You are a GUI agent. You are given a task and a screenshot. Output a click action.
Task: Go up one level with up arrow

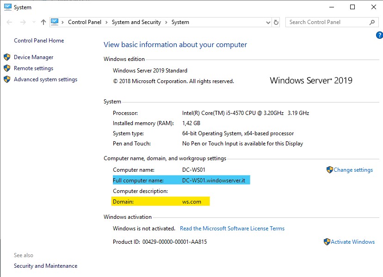[43, 22]
